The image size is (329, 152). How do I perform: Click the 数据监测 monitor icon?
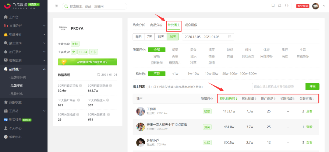tap(6, 60)
